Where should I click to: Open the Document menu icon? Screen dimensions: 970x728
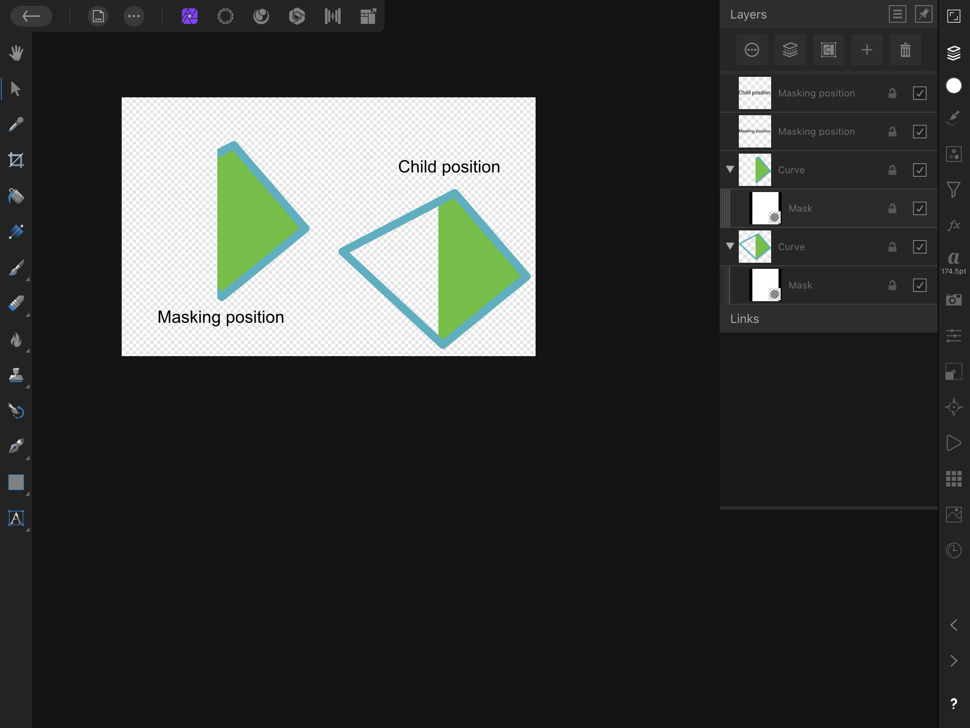point(98,17)
